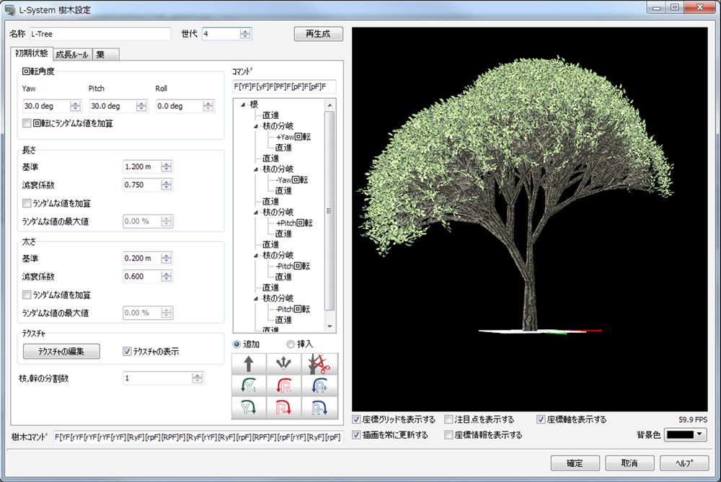This screenshot has height=482, width=721.
Task: Open the 葉 tab
Action: 105,54
